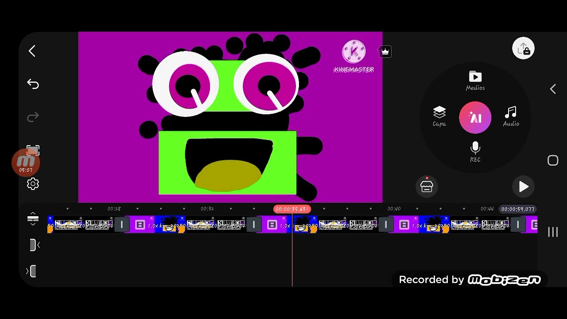Tap the export and share button
This screenshot has height=319, width=567.
[524, 48]
